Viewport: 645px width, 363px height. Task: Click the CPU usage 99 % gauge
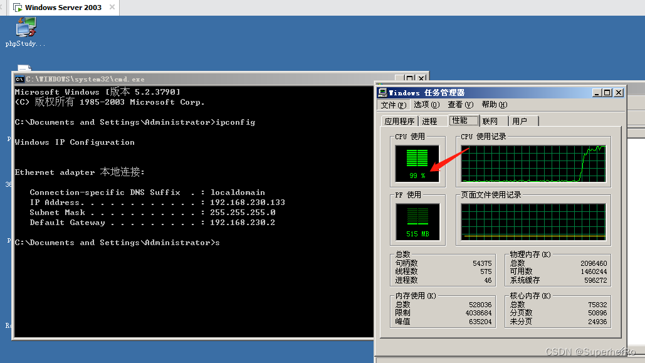417,164
